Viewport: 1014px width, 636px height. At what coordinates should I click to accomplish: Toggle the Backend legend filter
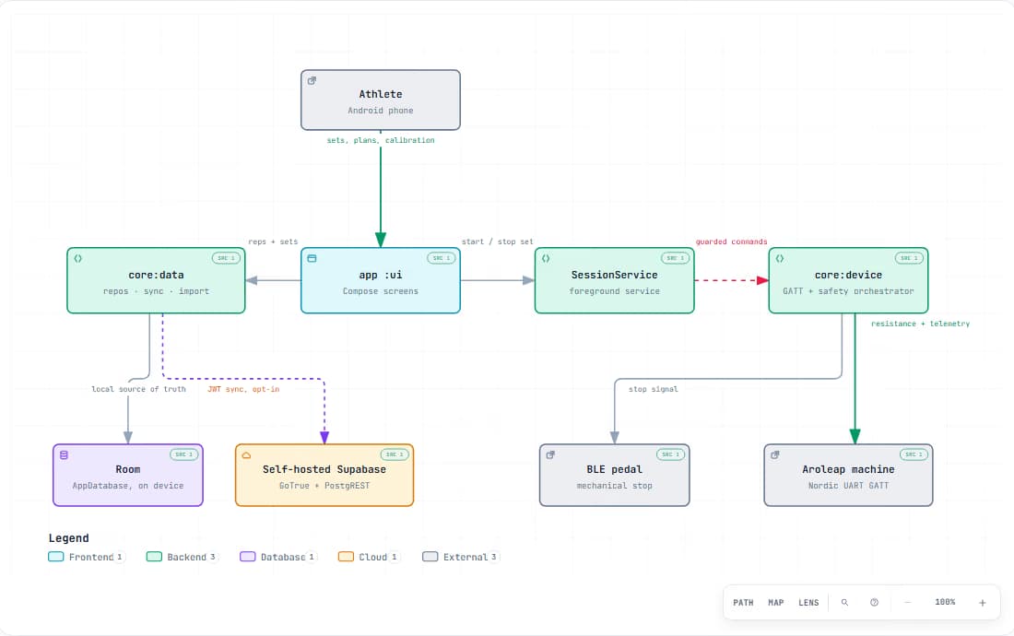coord(182,557)
